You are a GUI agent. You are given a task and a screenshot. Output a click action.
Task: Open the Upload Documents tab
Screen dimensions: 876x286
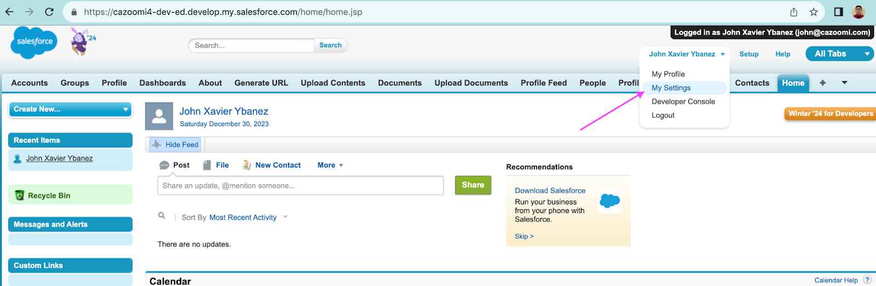(x=471, y=83)
